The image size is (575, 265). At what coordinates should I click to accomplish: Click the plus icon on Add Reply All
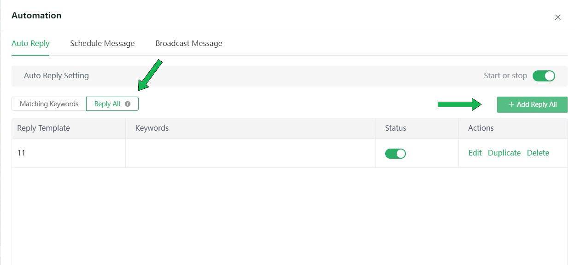510,104
